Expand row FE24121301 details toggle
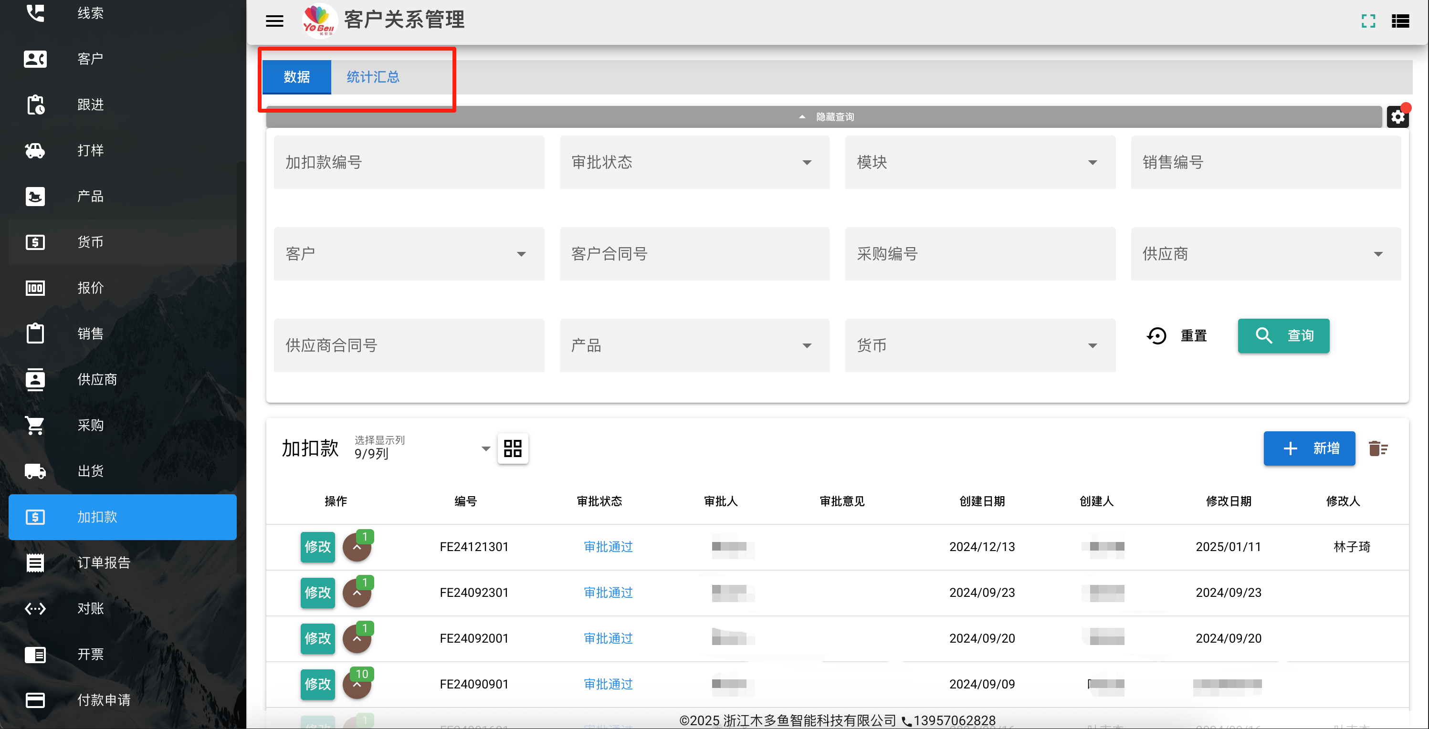The width and height of the screenshot is (1429, 729). point(357,547)
